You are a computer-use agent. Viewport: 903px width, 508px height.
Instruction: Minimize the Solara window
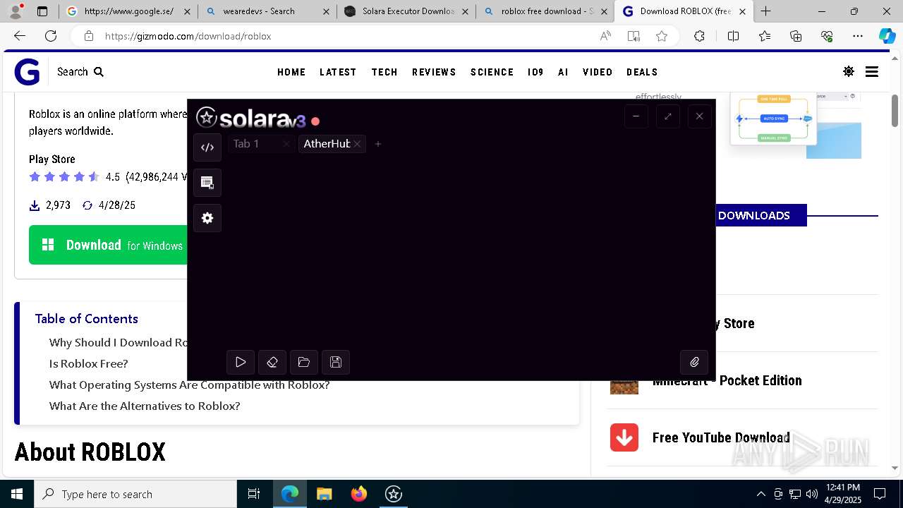(x=636, y=116)
